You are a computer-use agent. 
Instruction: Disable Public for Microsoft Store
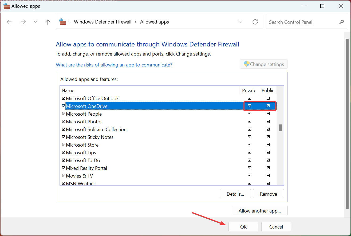point(268,145)
